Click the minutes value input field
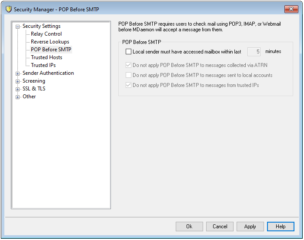The width and height of the screenshot is (304, 240). coord(254,52)
